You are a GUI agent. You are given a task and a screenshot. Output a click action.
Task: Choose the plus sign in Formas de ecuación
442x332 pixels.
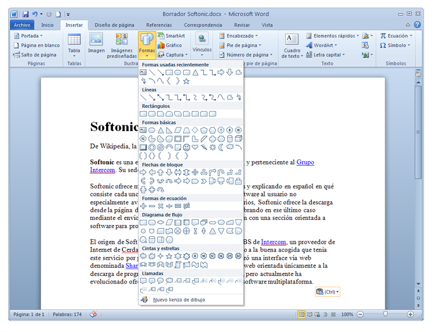click(x=143, y=206)
